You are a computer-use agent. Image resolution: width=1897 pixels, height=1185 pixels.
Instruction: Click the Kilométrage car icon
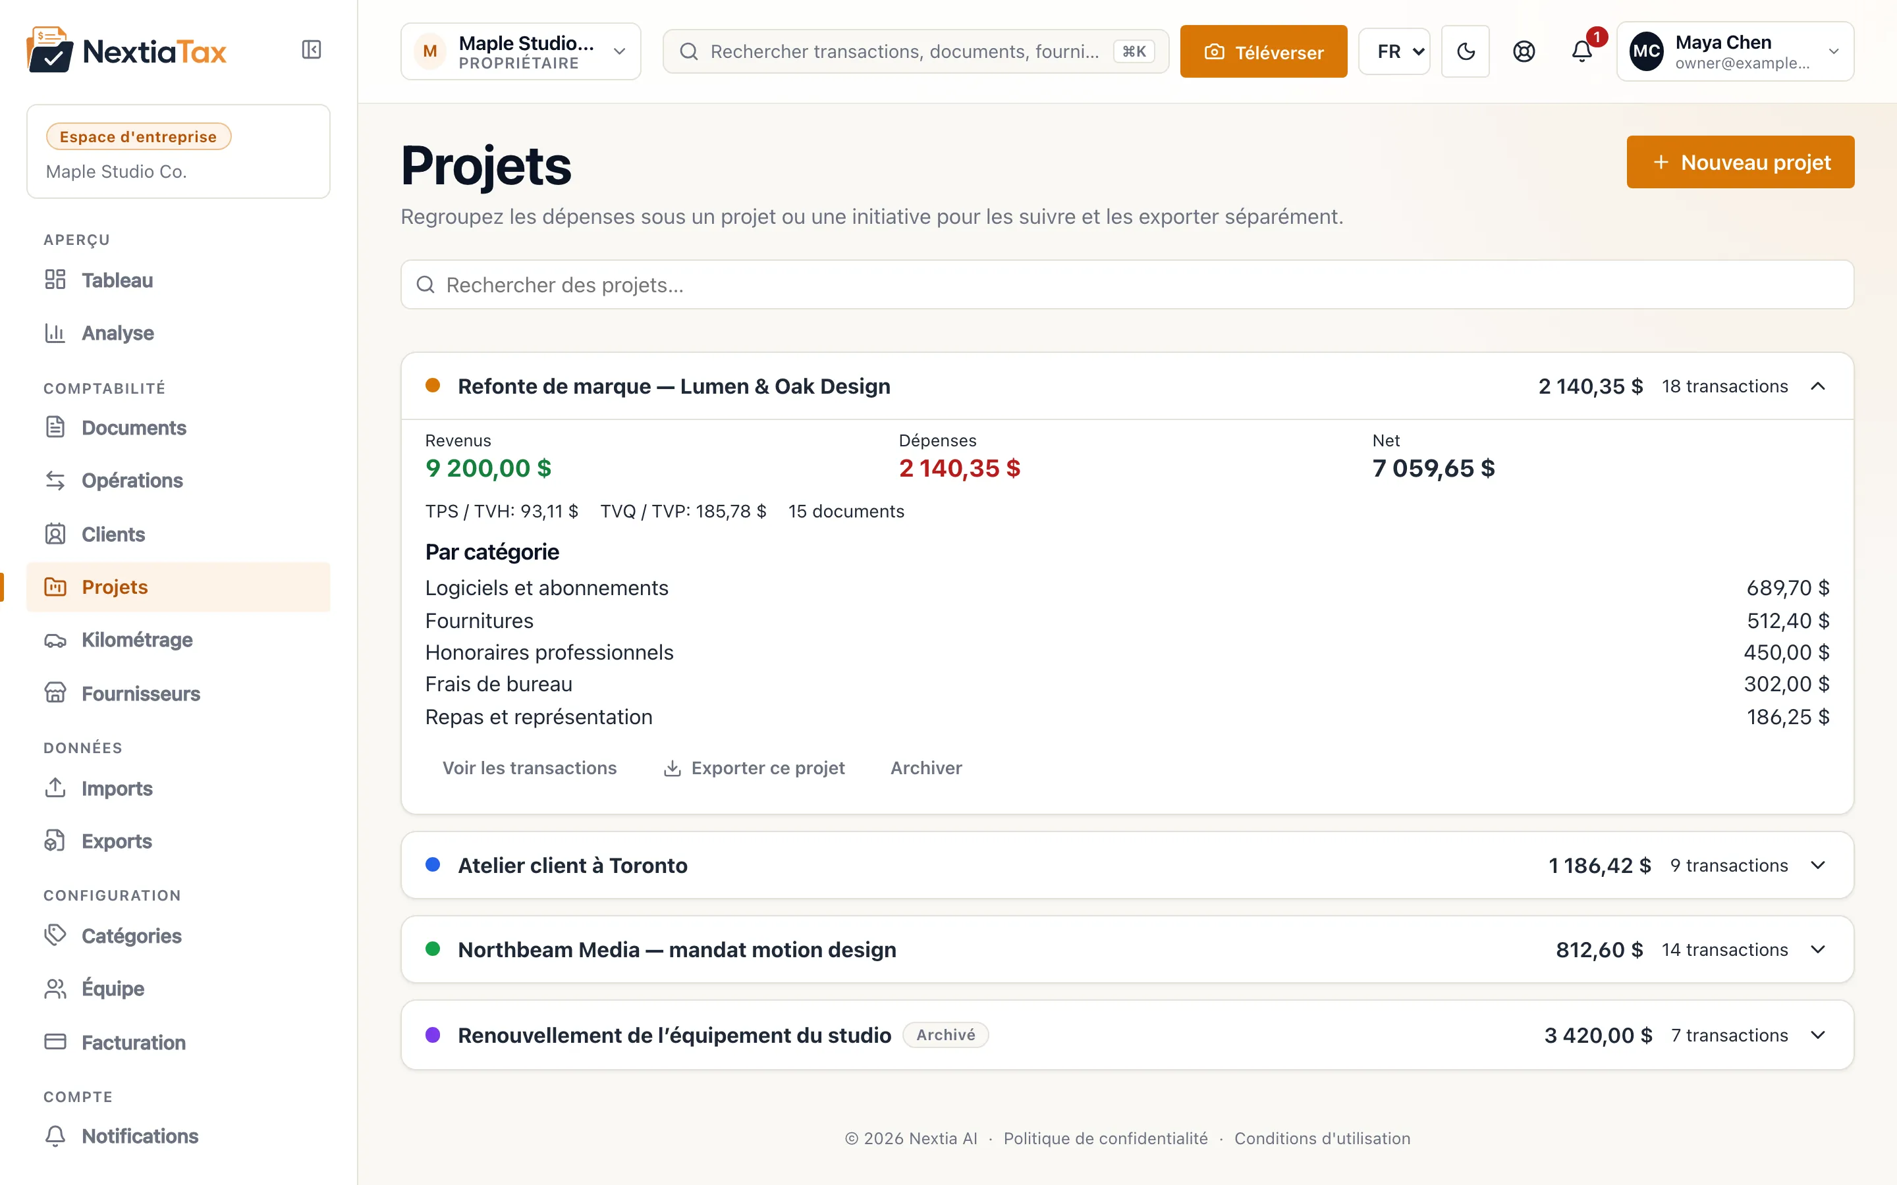(55, 641)
